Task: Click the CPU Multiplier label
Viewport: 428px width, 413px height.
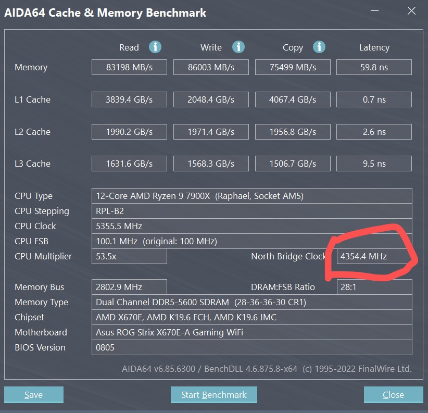Action: coord(43,257)
